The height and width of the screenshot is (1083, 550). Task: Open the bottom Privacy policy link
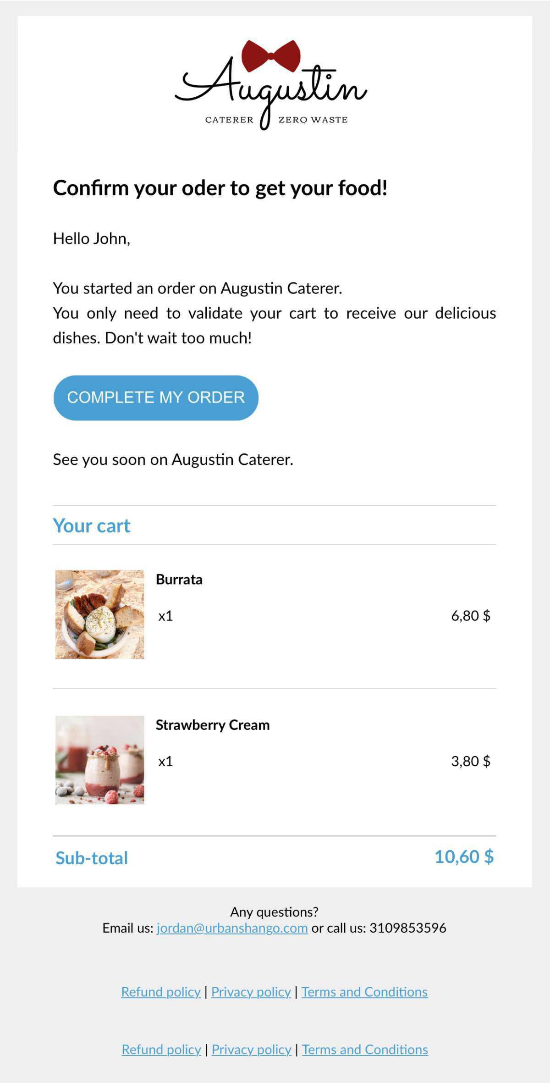tap(252, 1050)
